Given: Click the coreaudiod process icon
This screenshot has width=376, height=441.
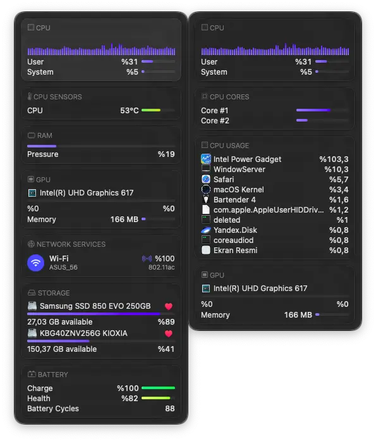Looking at the screenshot, I should point(206,240).
